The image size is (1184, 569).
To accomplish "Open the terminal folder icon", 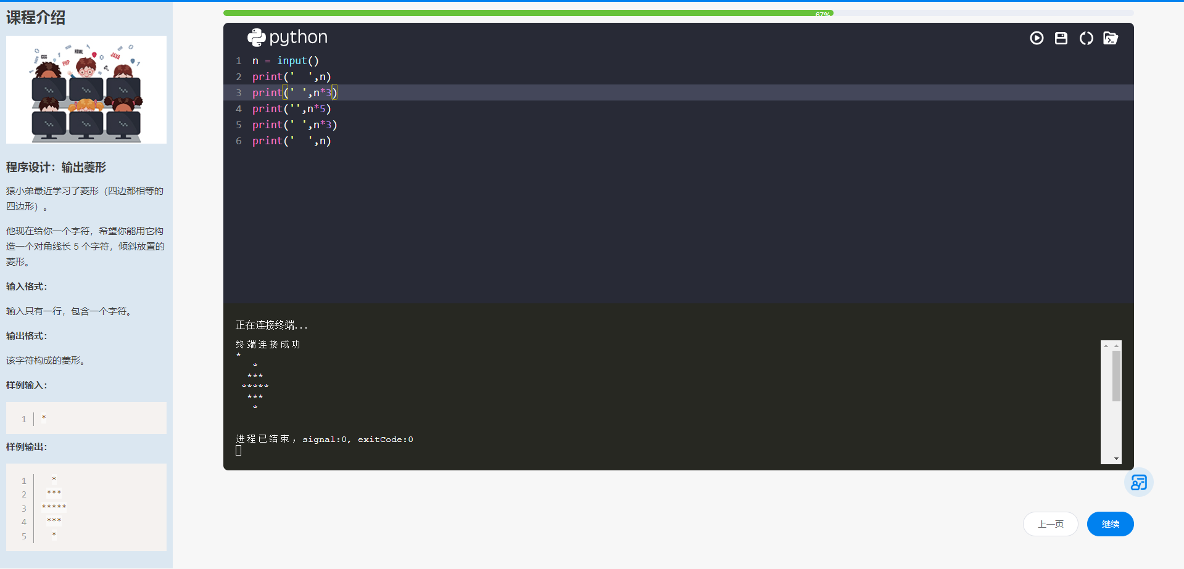I will click(x=1110, y=38).
